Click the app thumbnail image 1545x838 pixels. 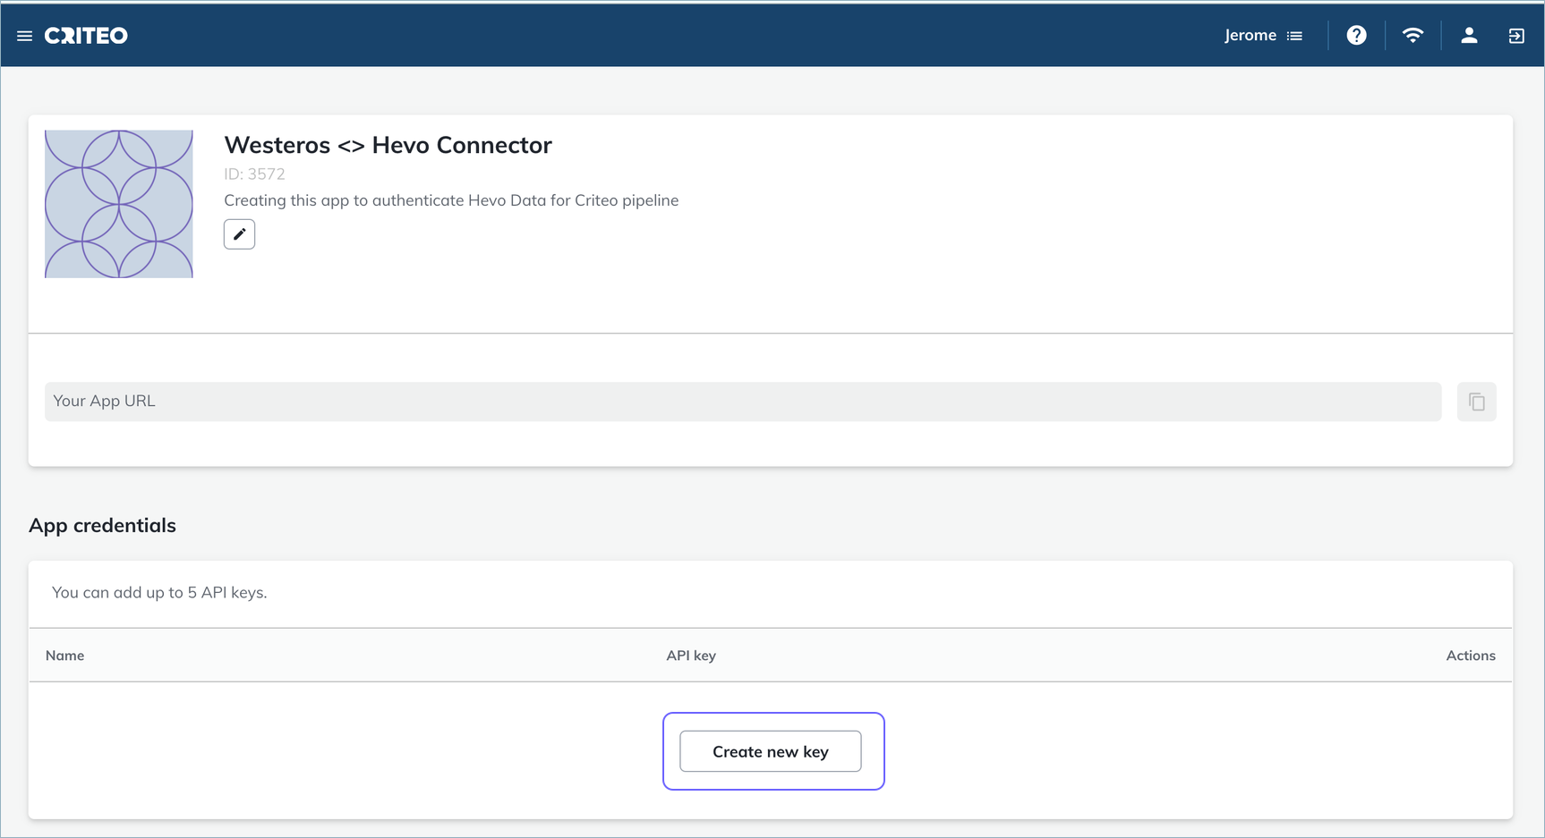click(x=119, y=204)
